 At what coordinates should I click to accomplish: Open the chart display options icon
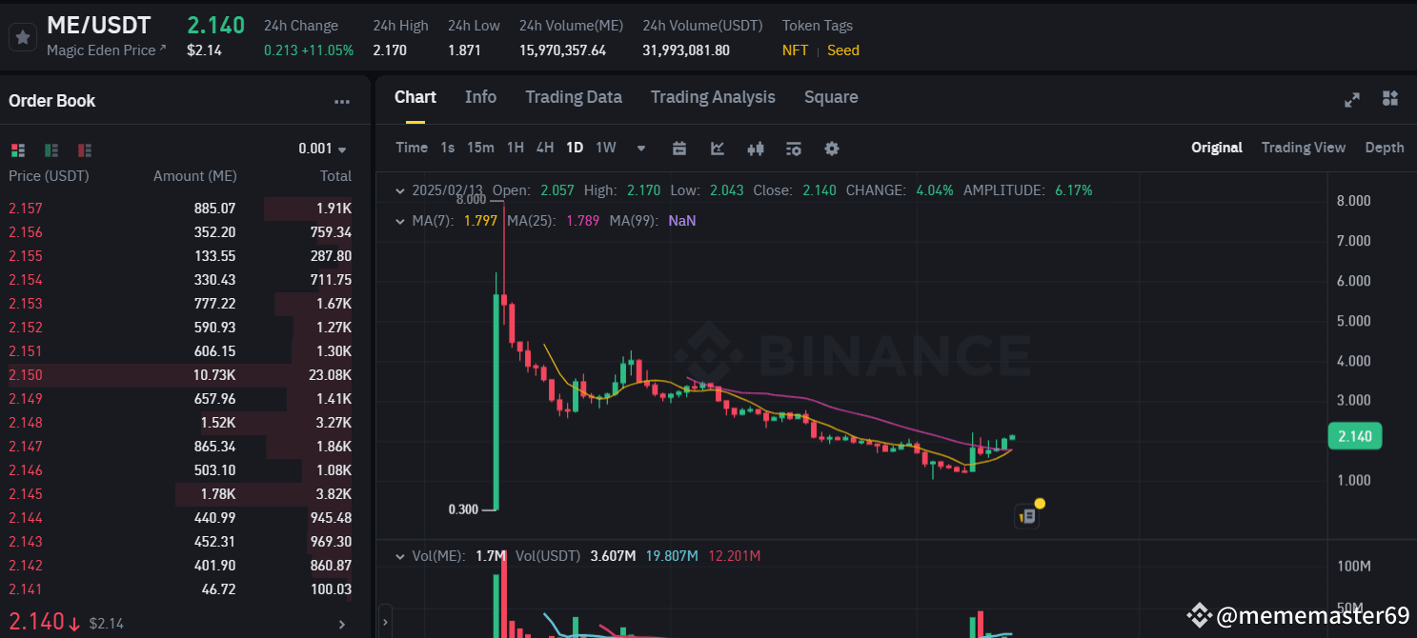(x=794, y=148)
